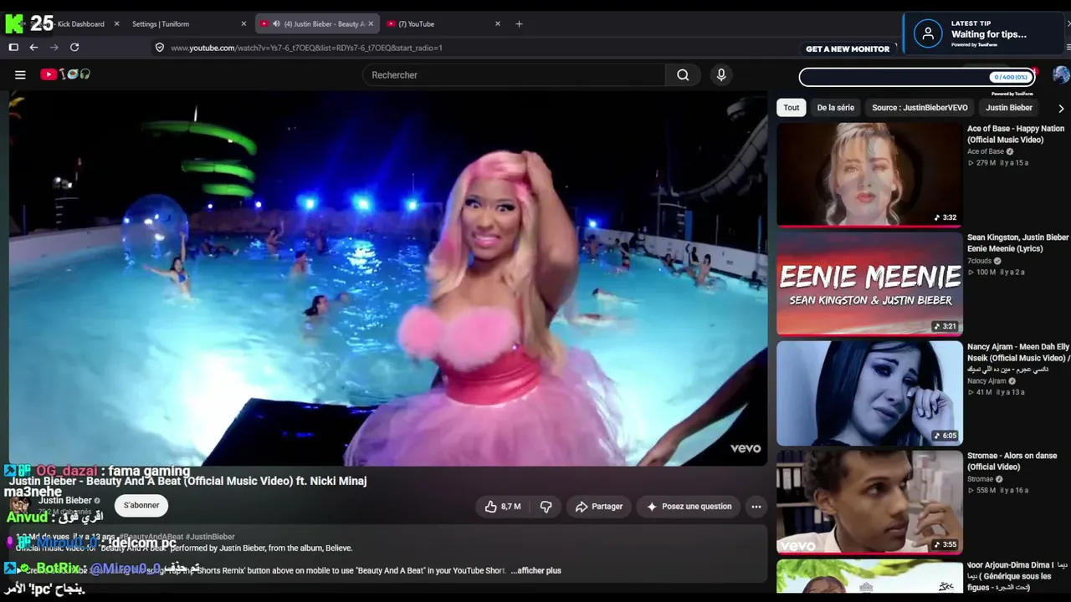1071x602 pixels.
Task: Focus the Rechercher search field
Action: (515, 75)
